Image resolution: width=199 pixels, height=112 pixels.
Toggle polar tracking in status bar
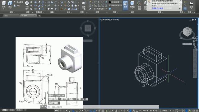pos(80,111)
